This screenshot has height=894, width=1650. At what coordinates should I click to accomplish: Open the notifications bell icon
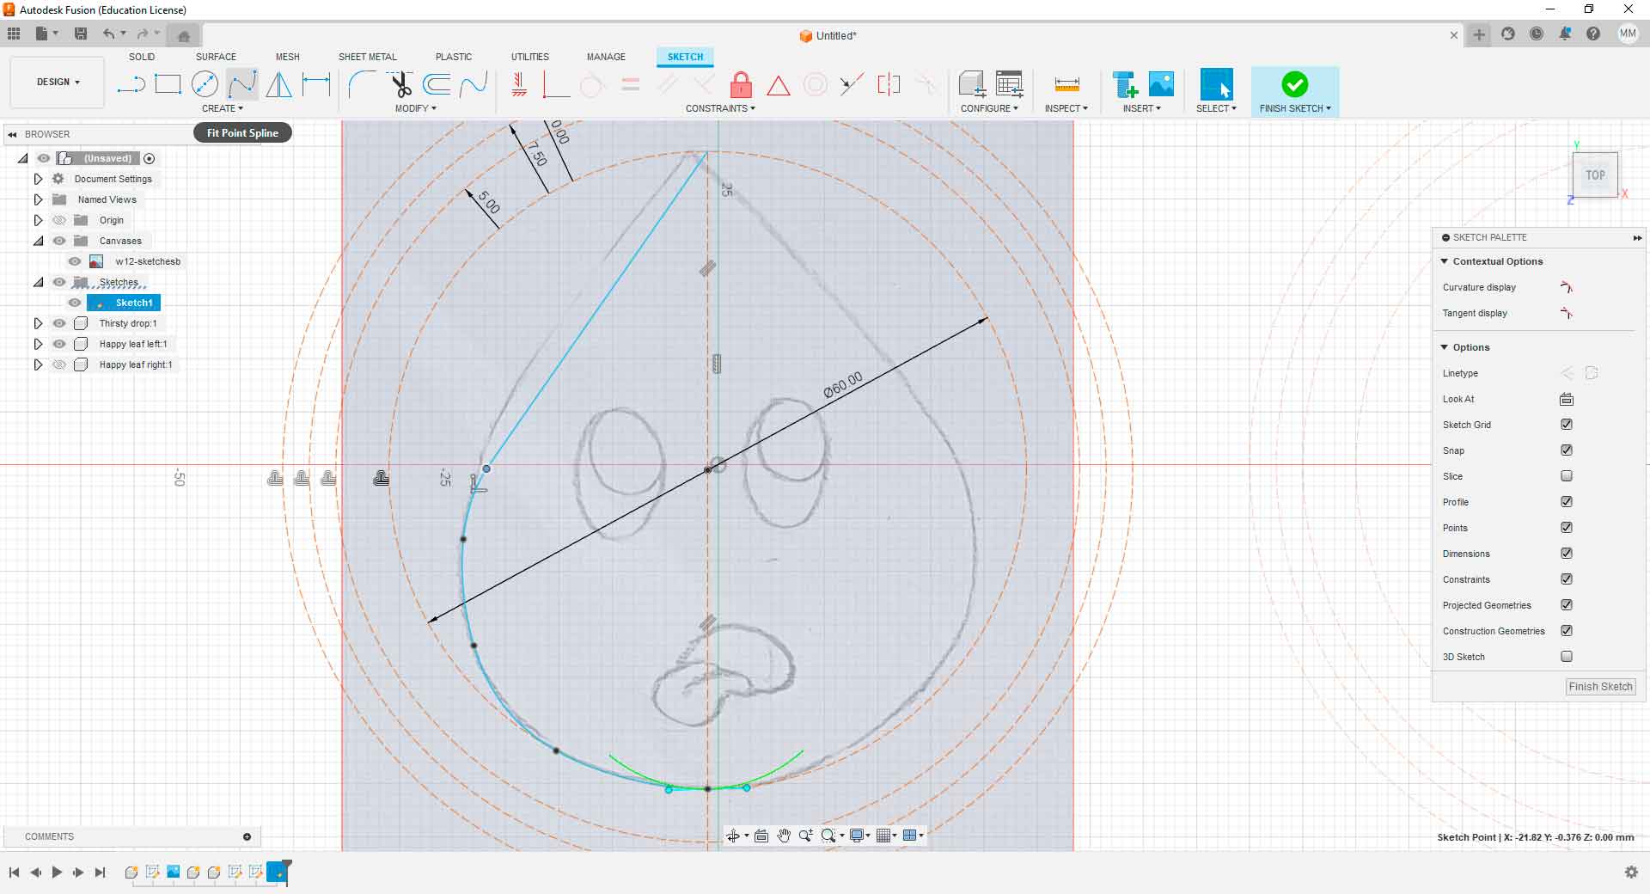coord(1565,34)
